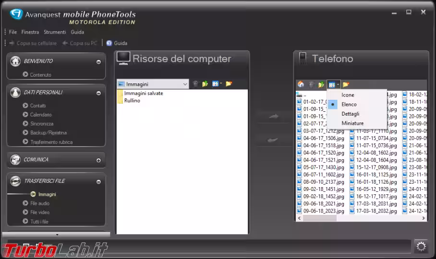Click new folder icon in Risorse del computer
This screenshot has width=436, height=259.
coord(229,84)
